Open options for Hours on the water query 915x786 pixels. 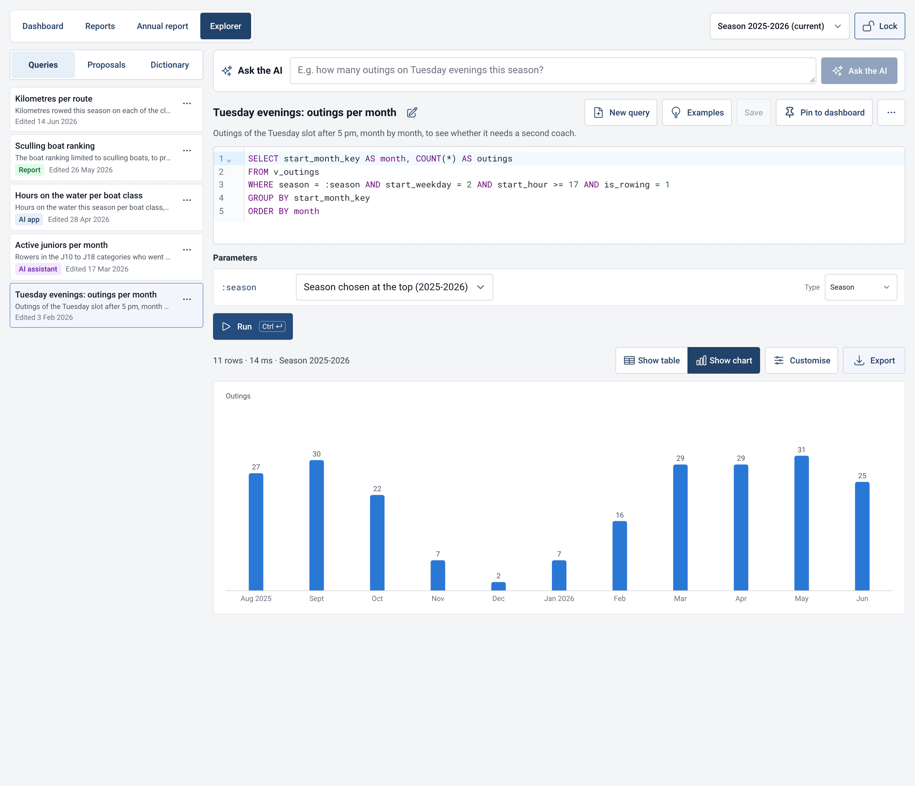[x=187, y=200]
